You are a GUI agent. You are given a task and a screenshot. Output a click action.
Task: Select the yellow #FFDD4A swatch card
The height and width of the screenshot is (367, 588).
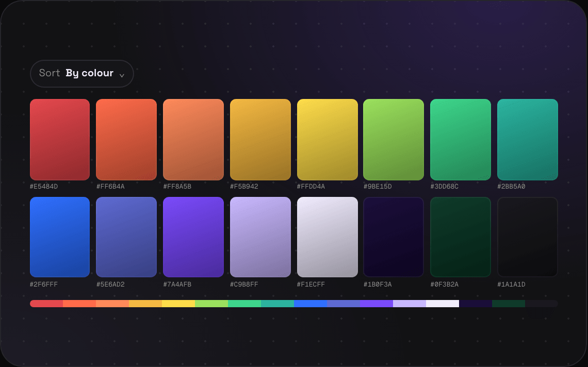pyautogui.click(x=328, y=140)
